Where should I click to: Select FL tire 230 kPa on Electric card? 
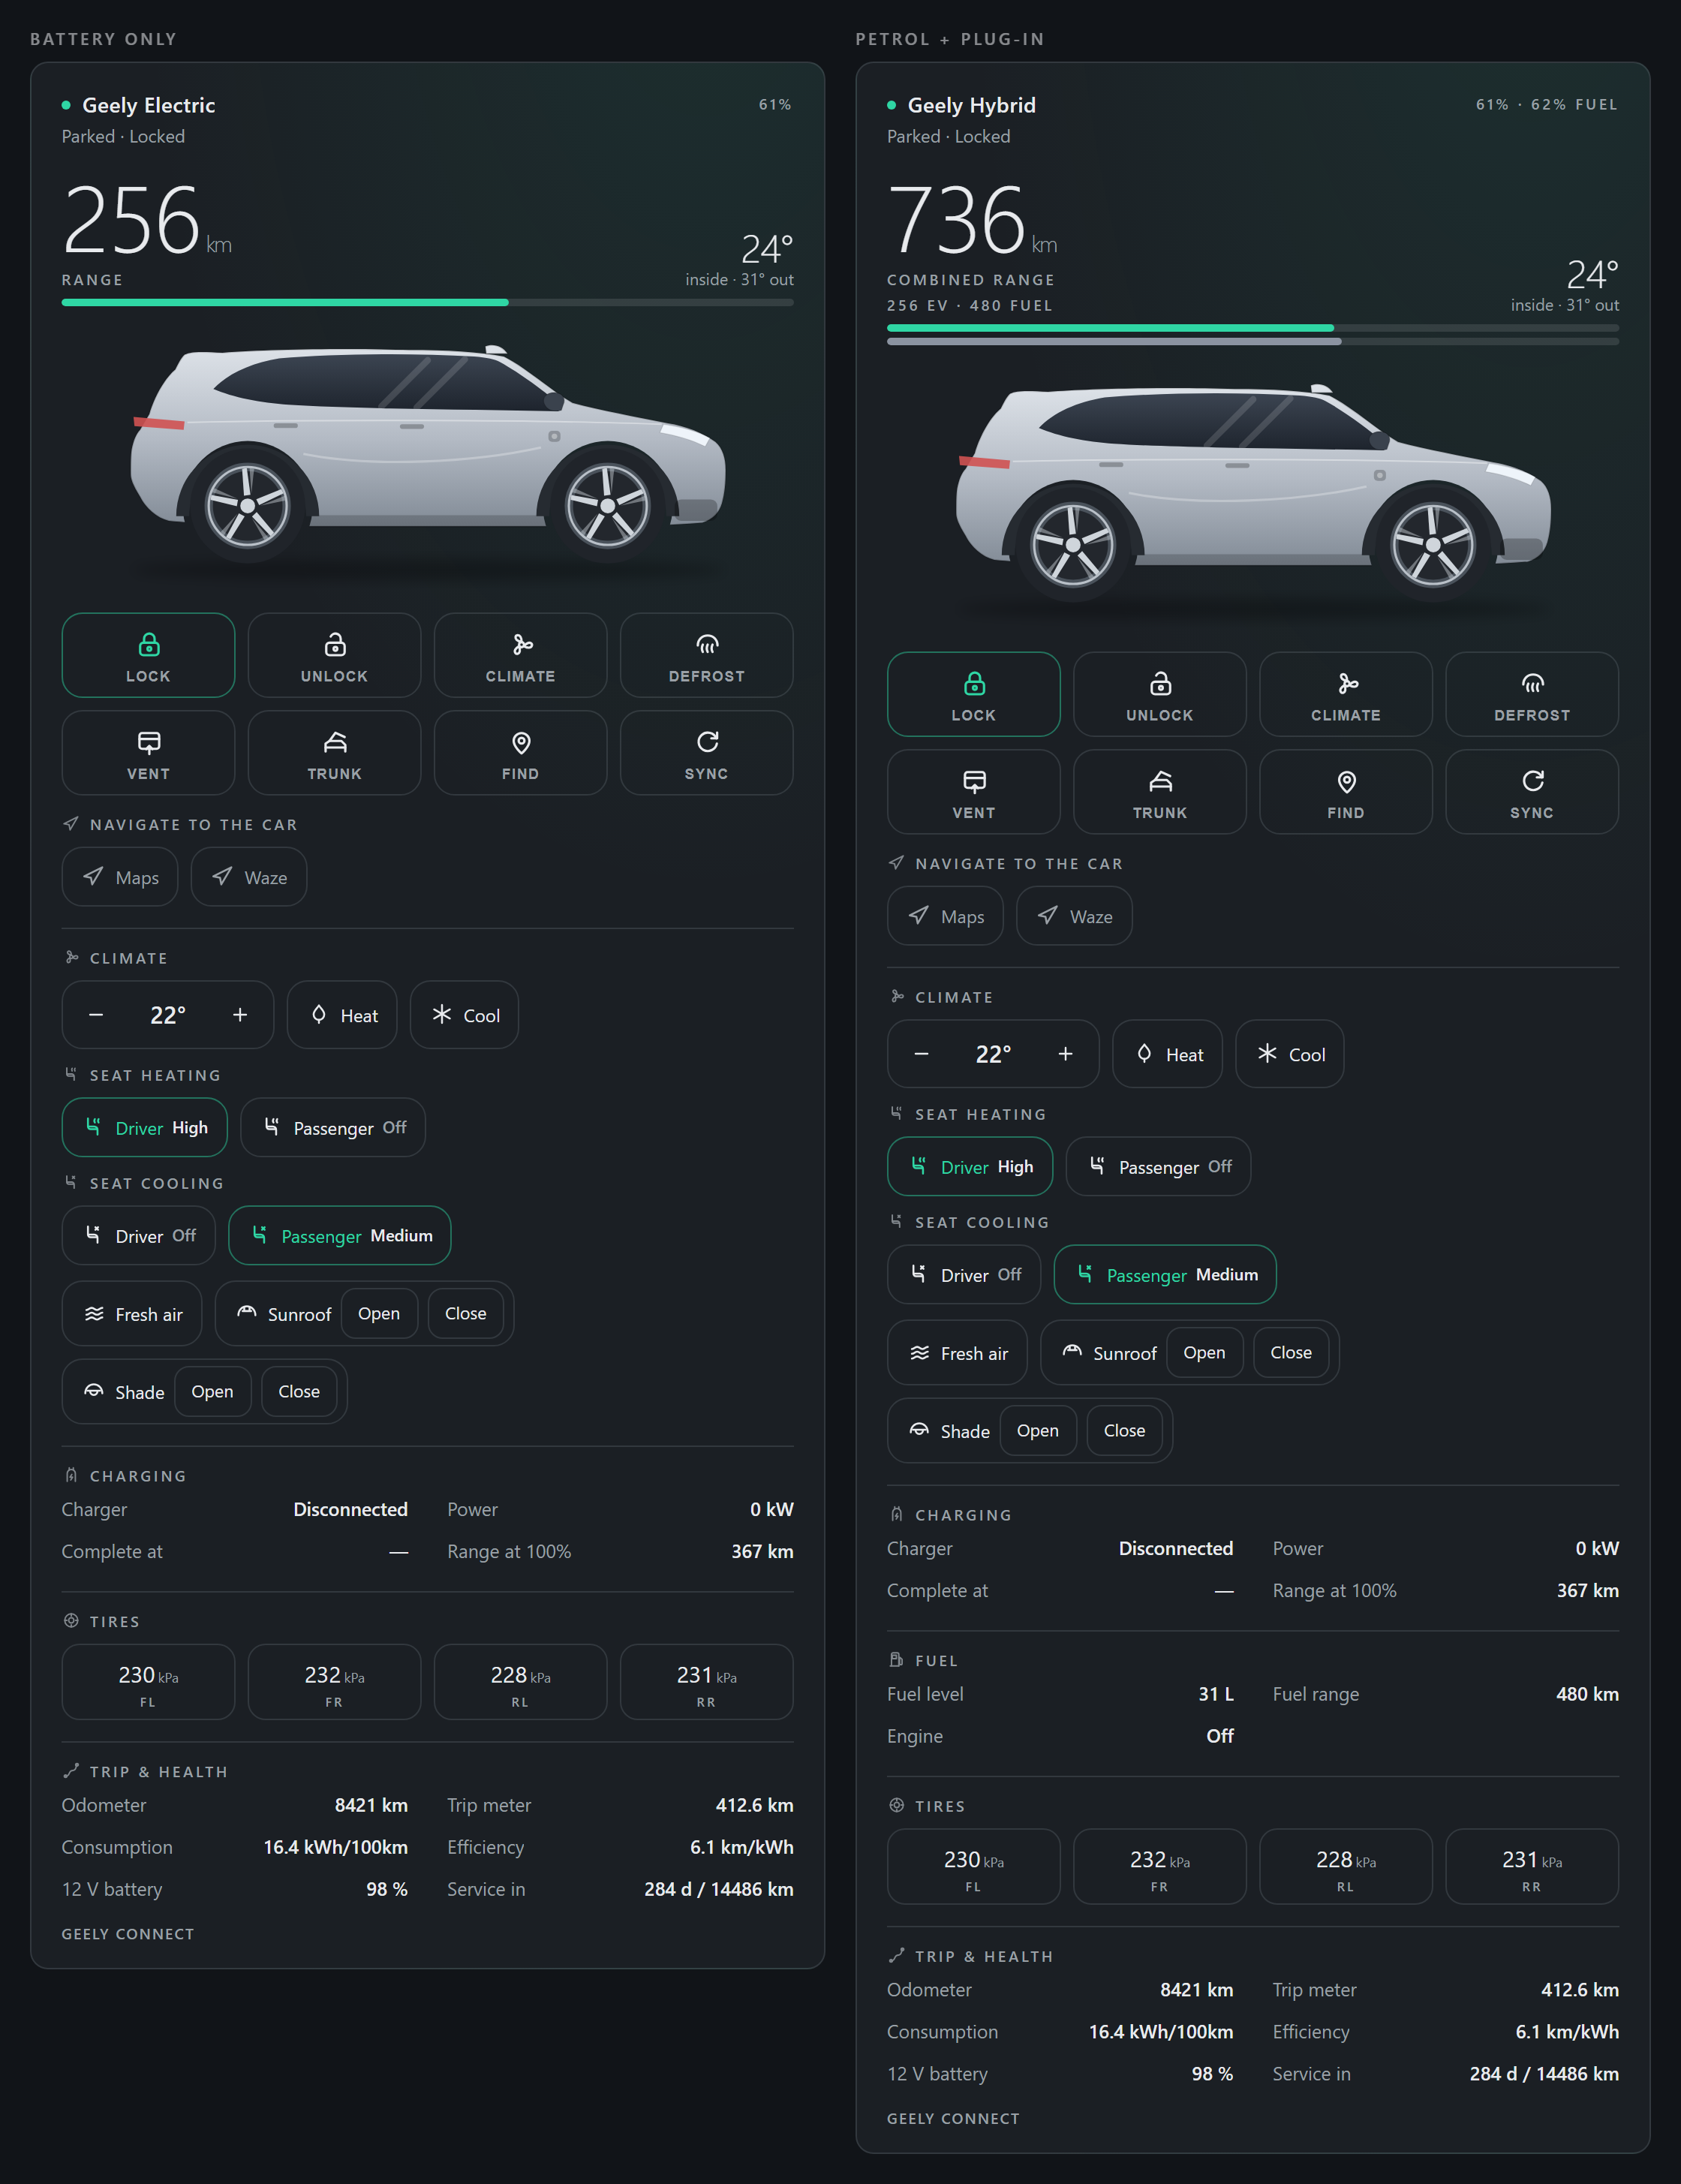pos(148,1682)
